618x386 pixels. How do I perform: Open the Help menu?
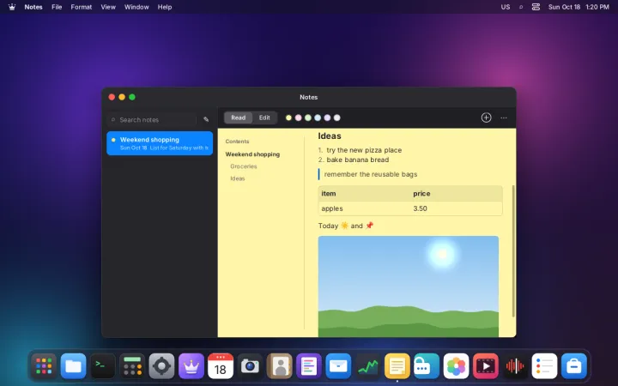[x=165, y=7]
